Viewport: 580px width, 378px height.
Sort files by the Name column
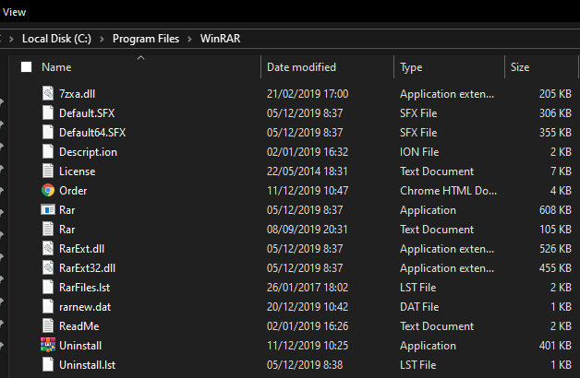click(x=56, y=67)
